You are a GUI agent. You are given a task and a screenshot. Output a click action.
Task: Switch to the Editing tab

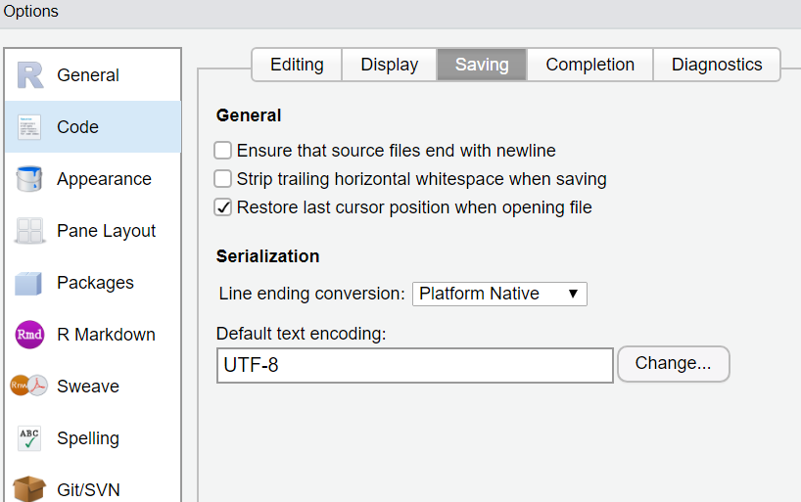(297, 65)
